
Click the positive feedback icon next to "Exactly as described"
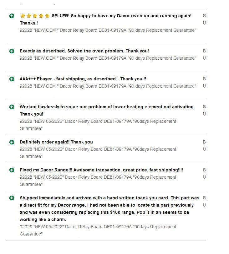point(12,51)
